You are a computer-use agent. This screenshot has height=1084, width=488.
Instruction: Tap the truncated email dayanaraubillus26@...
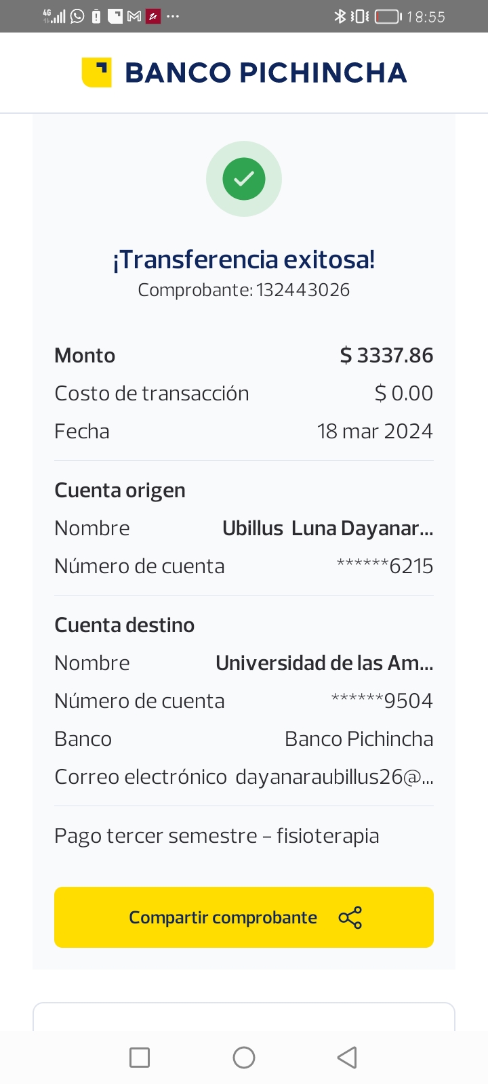click(x=334, y=777)
